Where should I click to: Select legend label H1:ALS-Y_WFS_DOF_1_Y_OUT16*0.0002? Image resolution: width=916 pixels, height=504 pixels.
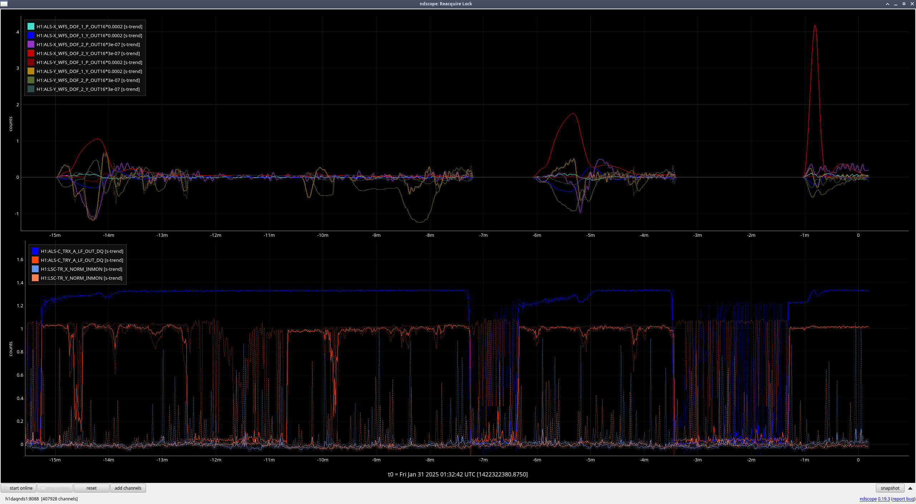point(89,71)
